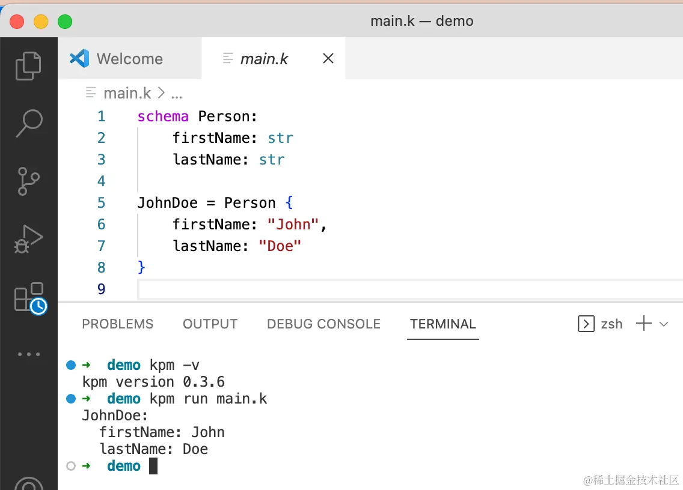Click 'firstName: John' terminal output line
Image resolution: width=683 pixels, height=490 pixels.
[162, 432]
